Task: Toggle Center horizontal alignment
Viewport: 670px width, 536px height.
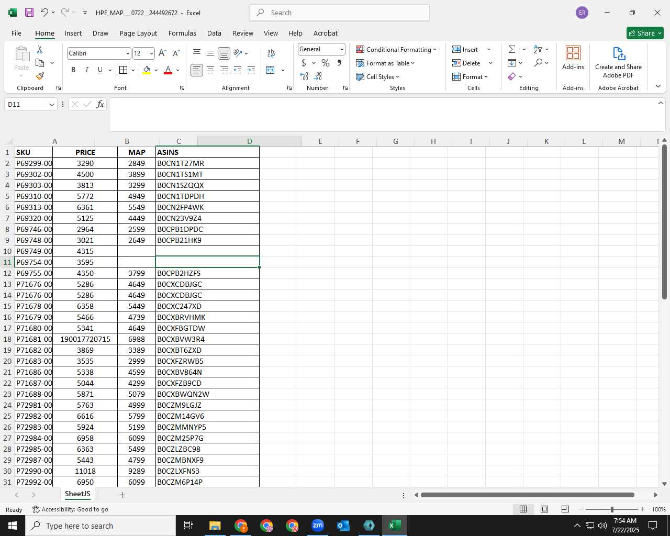Action: pyautogui.click(x=210, y=70)
